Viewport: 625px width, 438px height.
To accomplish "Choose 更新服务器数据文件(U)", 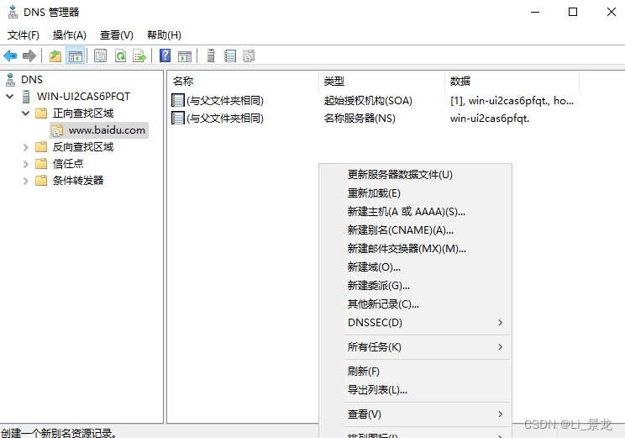I will [x=415, y=175].
